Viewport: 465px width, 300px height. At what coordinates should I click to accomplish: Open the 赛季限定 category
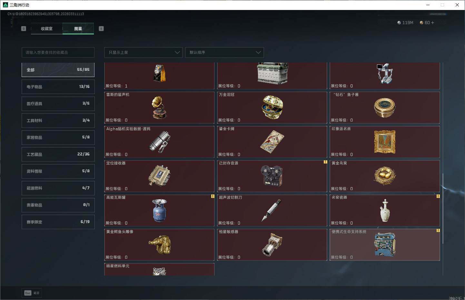[58, 222]
